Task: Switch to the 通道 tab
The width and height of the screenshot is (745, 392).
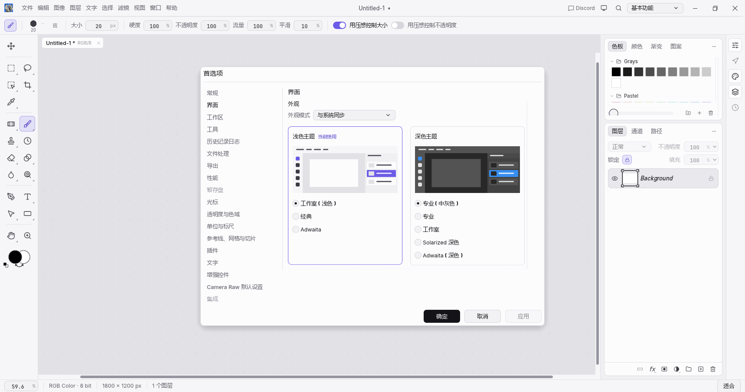Action: point(637,131)
